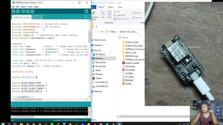The width and height of the screenshot is (223, 125).
Task: Select Network in the navigation pane
Action: click(x=98, y=91)
